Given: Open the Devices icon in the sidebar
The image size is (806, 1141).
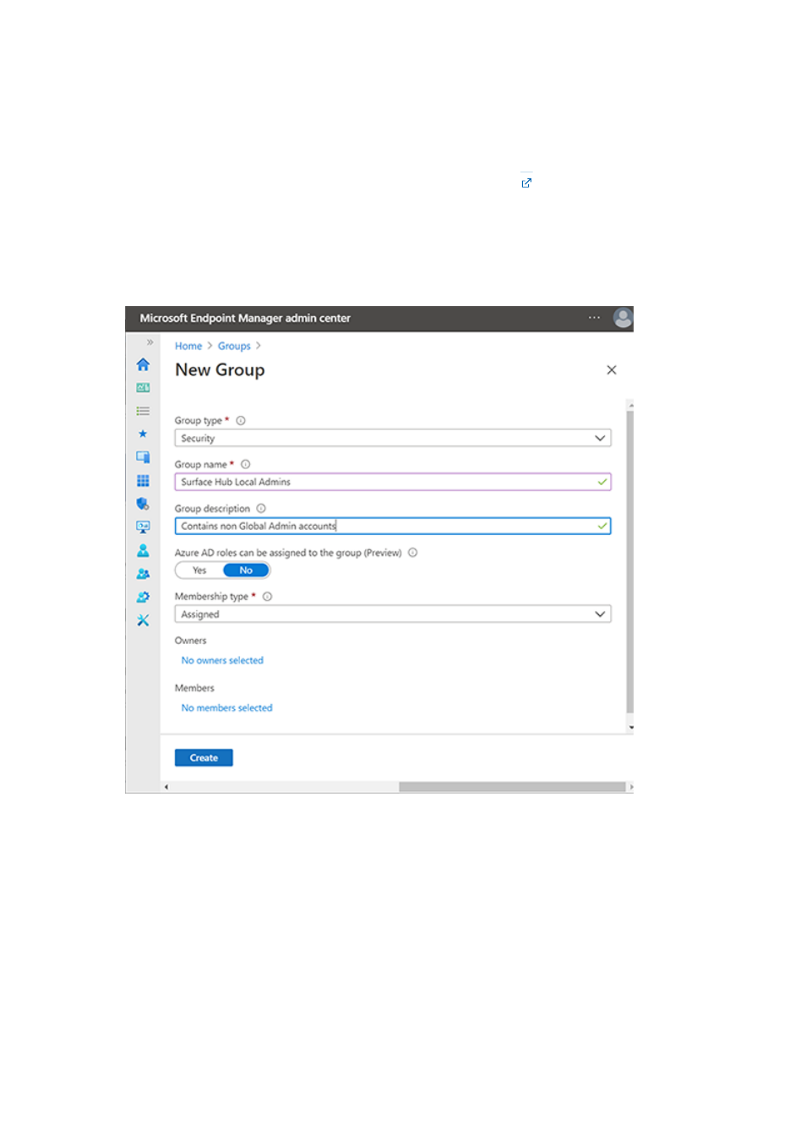Looking at the screenshot, I should [x=143, y=457].
